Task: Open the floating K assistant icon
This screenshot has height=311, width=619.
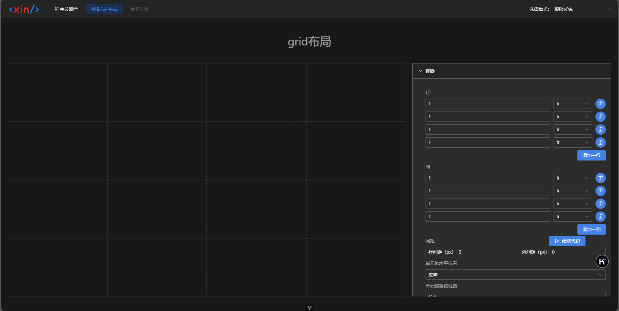Action: [602, 261]
